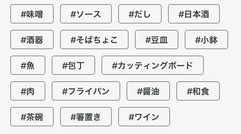Open the #ワイン tag
Screen dimensions: 241x134
[144, 117]
